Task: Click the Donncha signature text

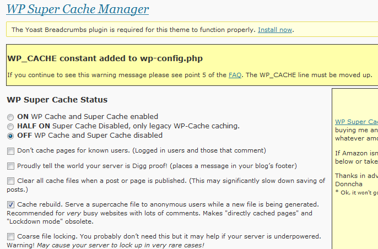Action: (349, 184)
